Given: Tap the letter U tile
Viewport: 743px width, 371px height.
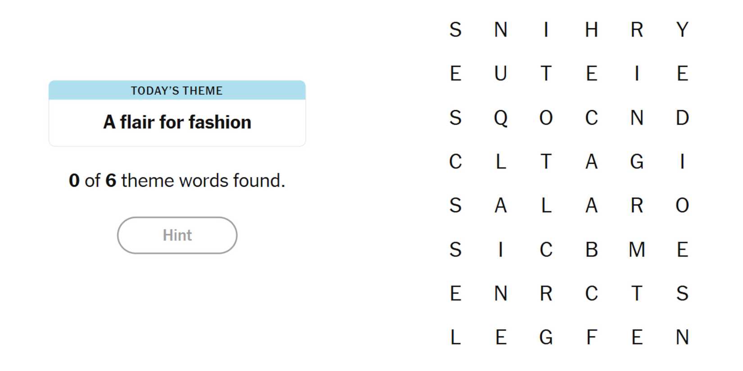Looking at the screenshot, I should [x=501, y=73].
